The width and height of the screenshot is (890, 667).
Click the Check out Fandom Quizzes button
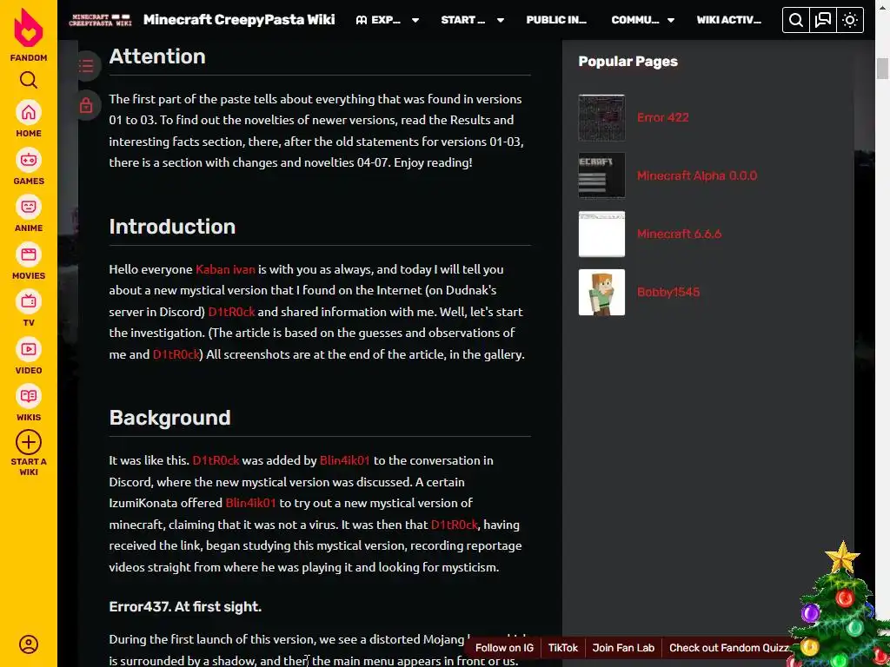(x=729, y=648)
